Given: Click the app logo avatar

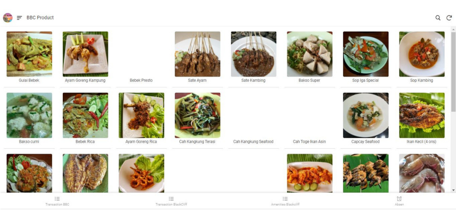Looking at the screenshot, I should 8,18.
